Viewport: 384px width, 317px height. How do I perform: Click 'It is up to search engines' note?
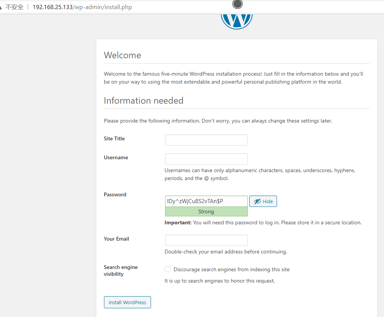click(x=219, y=281)
